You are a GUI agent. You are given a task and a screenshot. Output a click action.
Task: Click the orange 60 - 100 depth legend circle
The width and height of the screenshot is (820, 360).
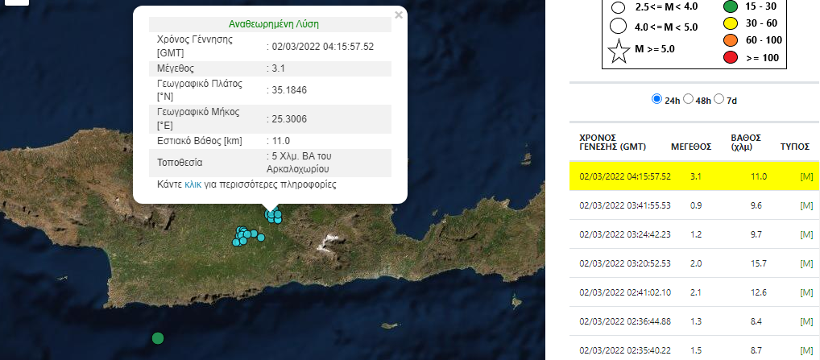click(x=731, y=40)
